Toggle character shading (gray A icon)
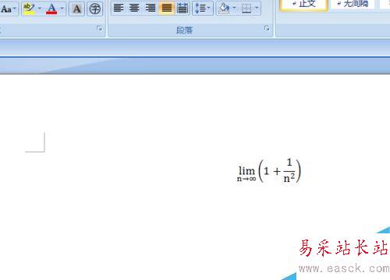Image resolution: width=390 pixels, height=280 pixels. [x=76, y=9]
